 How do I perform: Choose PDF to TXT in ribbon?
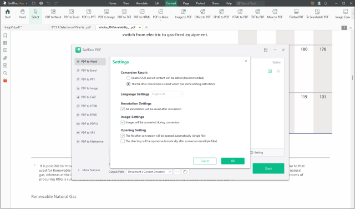124,14
